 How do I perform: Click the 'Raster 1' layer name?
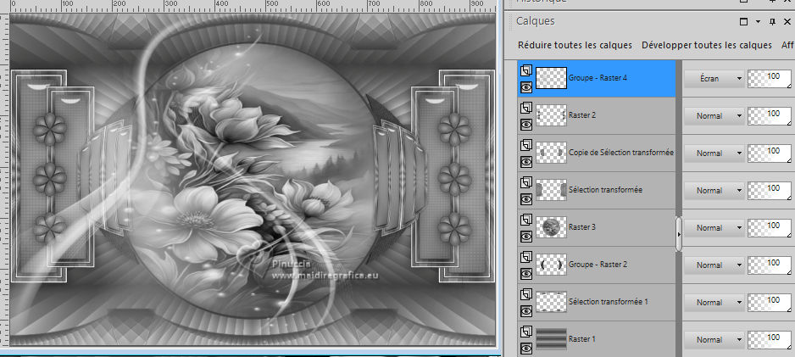[582, 338]
